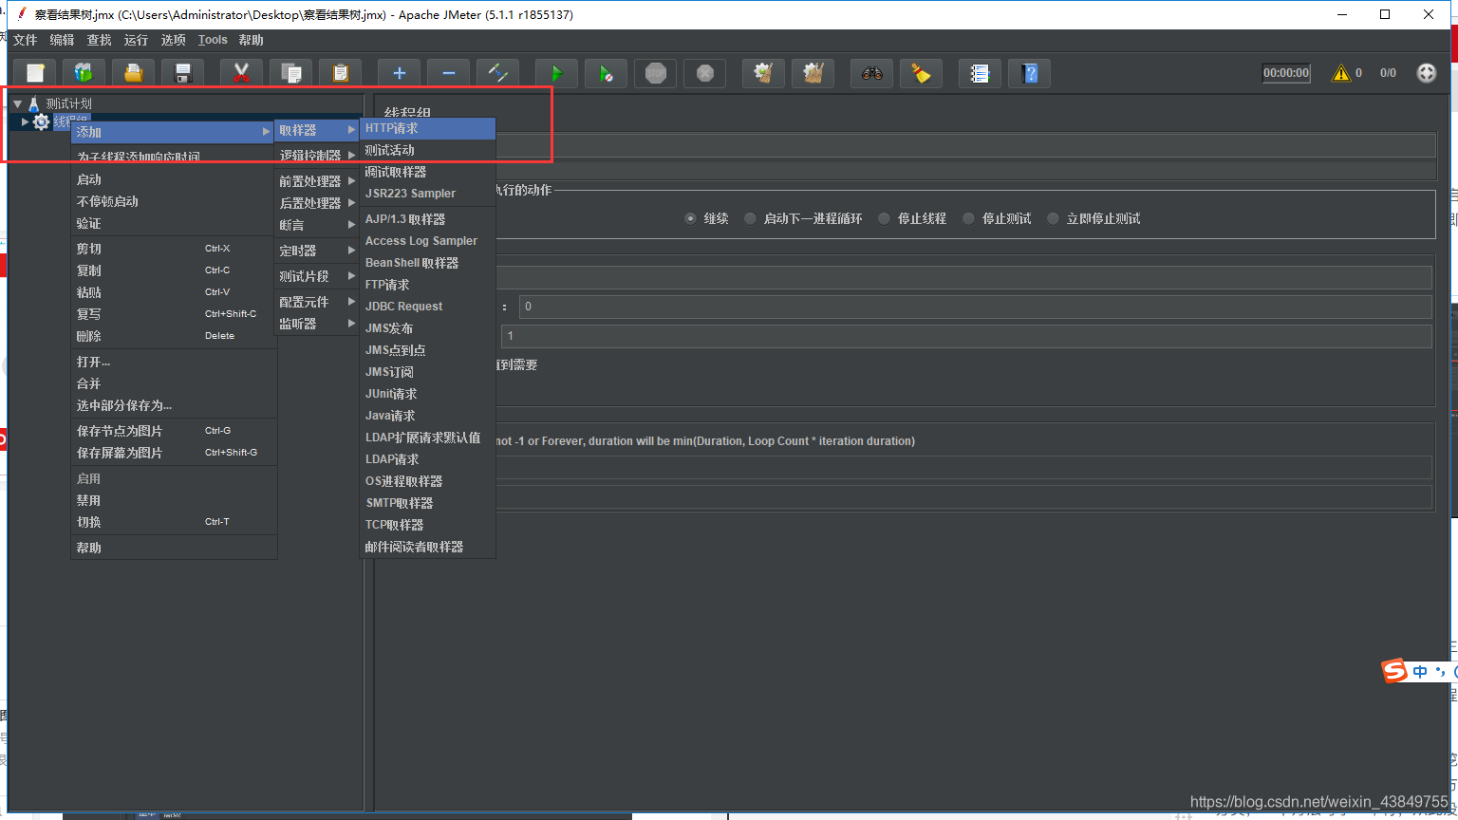Open the Templates toolbar icon
The width and height of the screenshot is (1458, 820).
pos(84,73)
